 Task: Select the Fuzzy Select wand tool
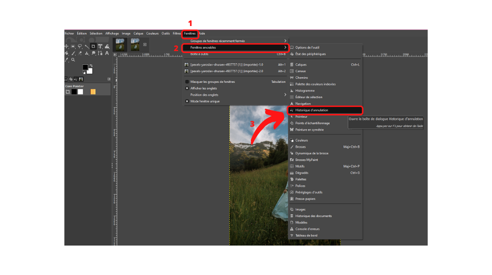coord(87,47)
